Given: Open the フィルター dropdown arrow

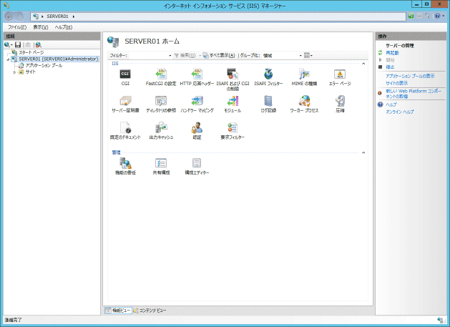Looking at the screenshot, I should point(170,55).
